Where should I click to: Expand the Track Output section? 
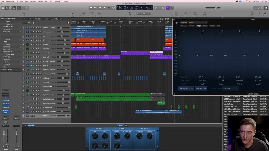click(2, 70)
